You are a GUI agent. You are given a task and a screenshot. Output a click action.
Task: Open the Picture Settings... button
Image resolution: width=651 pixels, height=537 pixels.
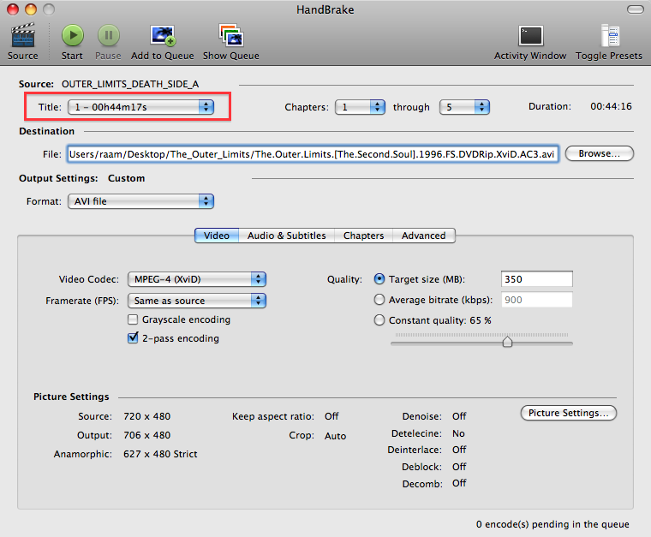pyautogui.click(x=569, y=413)
